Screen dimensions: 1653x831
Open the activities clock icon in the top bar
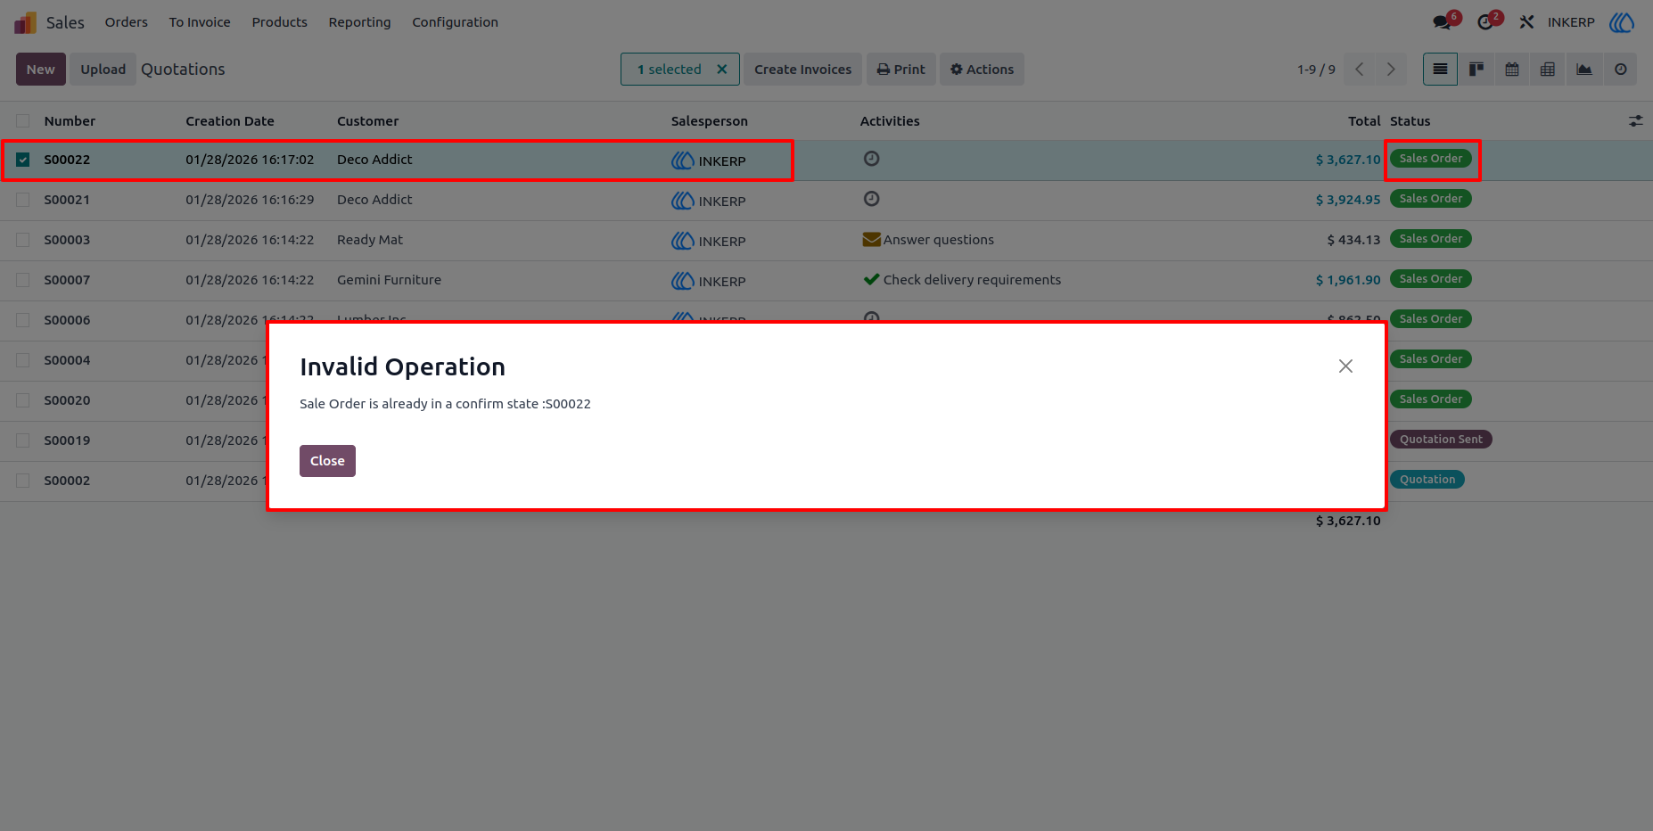[x=1485, y=22]
